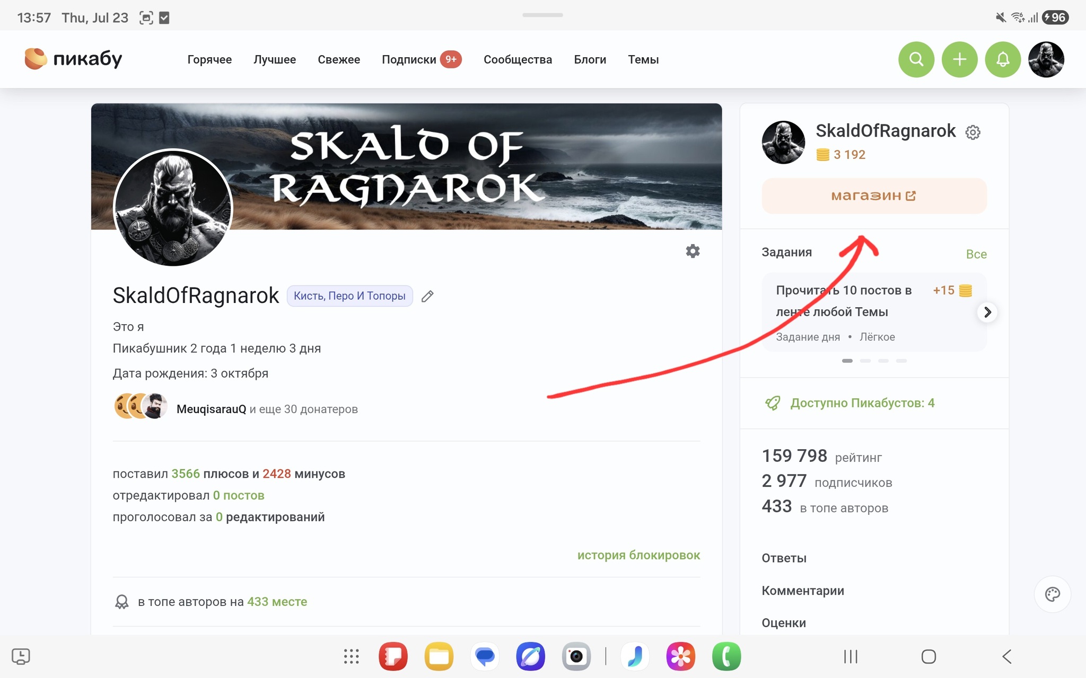Click the donors avatar group
The image size is (1086, 678).
[x=141, y=406]
